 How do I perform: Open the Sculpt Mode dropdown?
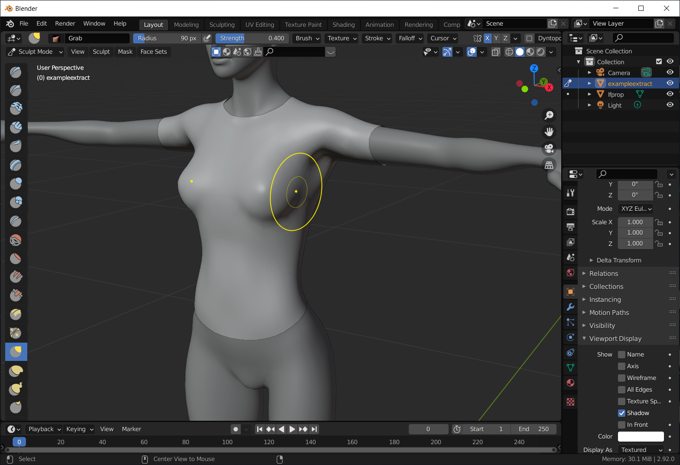[36, 52]
